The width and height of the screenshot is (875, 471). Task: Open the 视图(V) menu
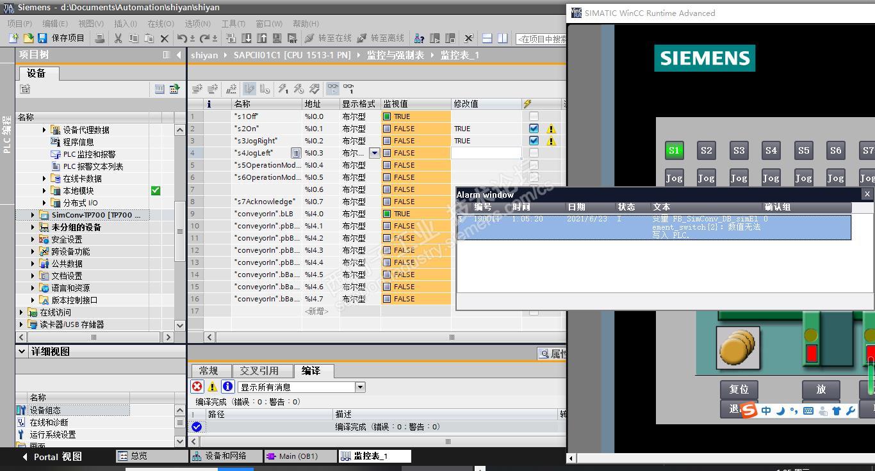91,24
